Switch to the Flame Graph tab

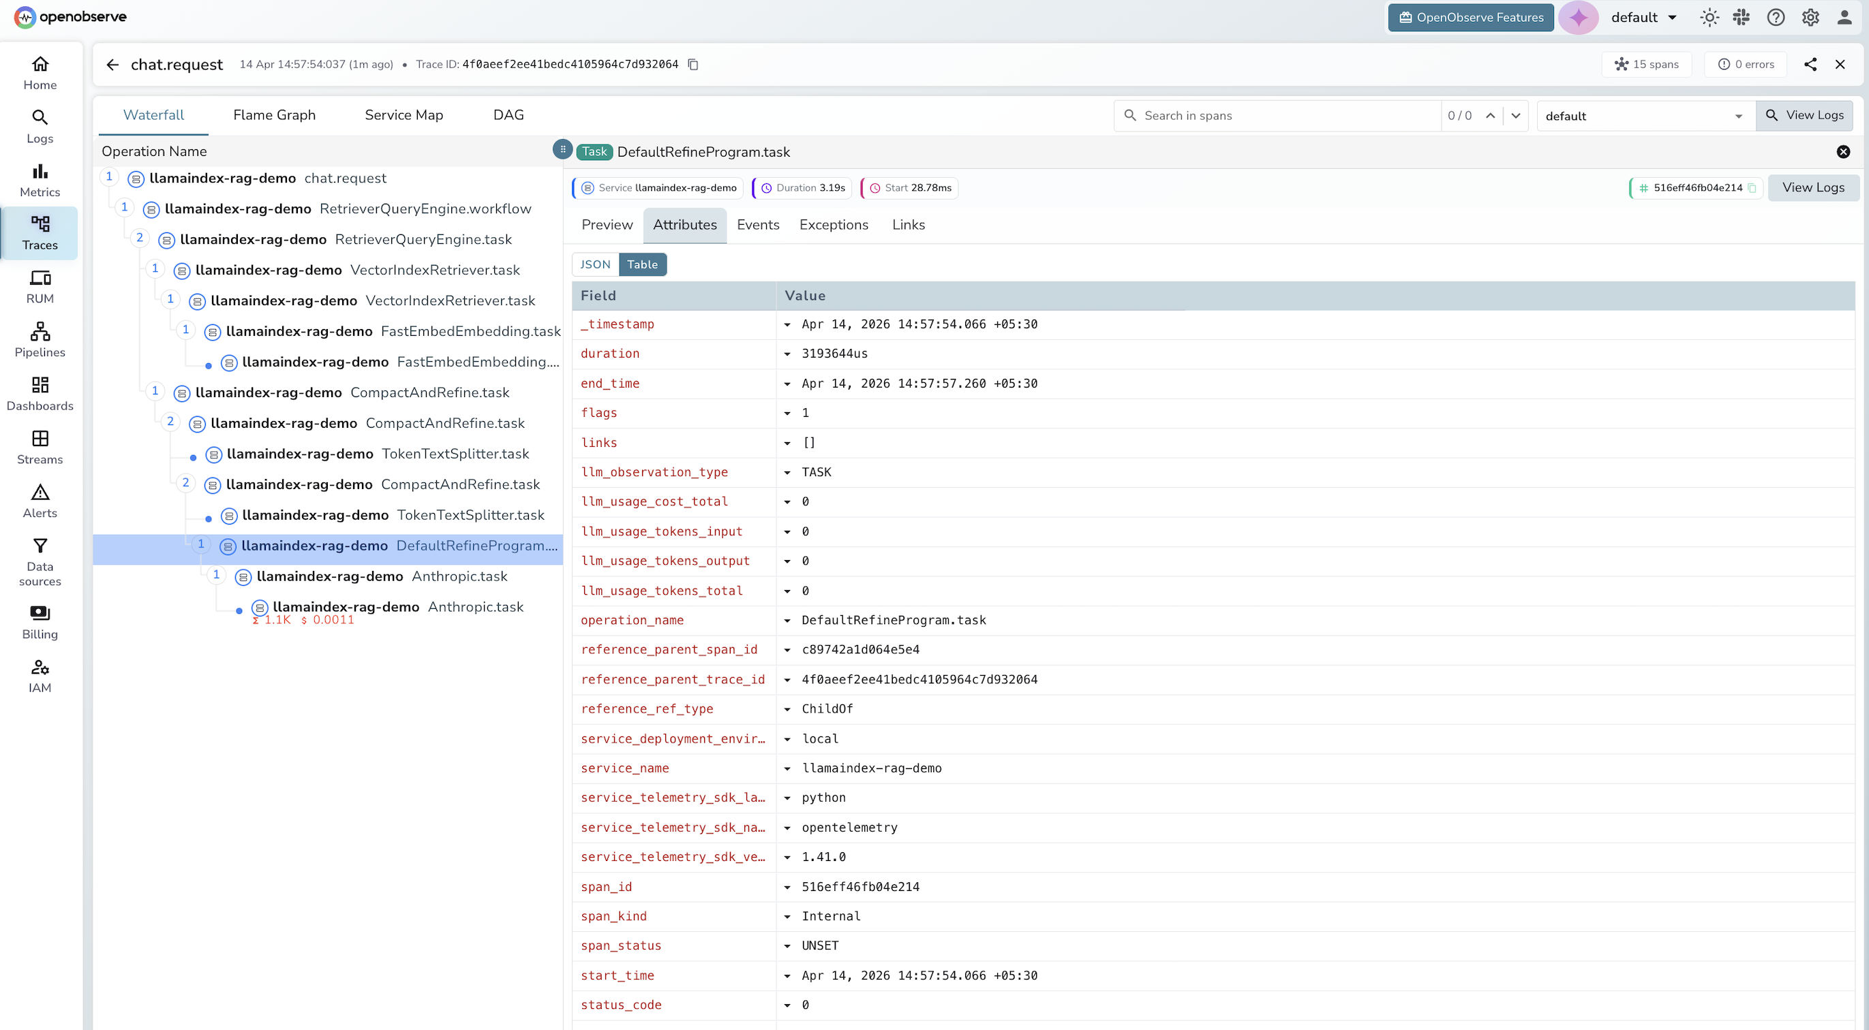[273, 114]
